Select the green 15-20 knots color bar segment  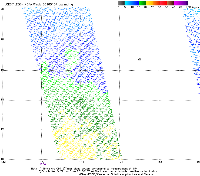pyautogui.click(x=142, y=3)
